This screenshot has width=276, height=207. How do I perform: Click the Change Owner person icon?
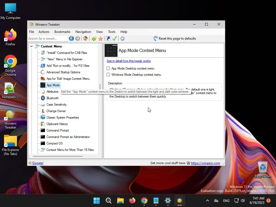43,111
